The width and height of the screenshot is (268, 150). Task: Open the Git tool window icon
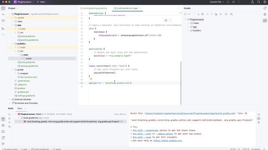pos(3,144)
